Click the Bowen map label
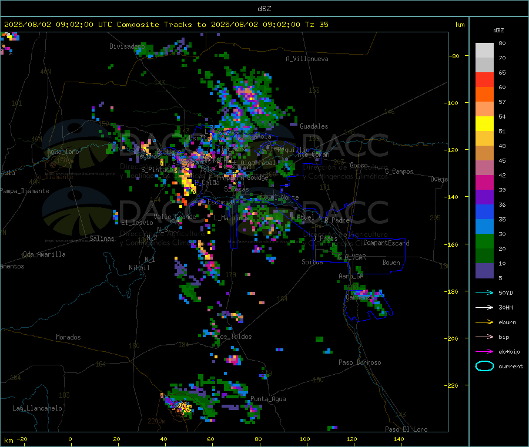529x447 pixels. pos(391,262)
